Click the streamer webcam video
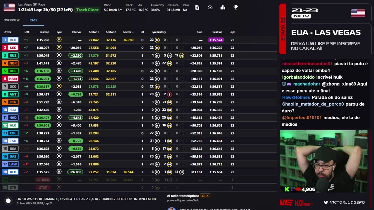This screenshot has height=210, width=374. tap(323, 162)
